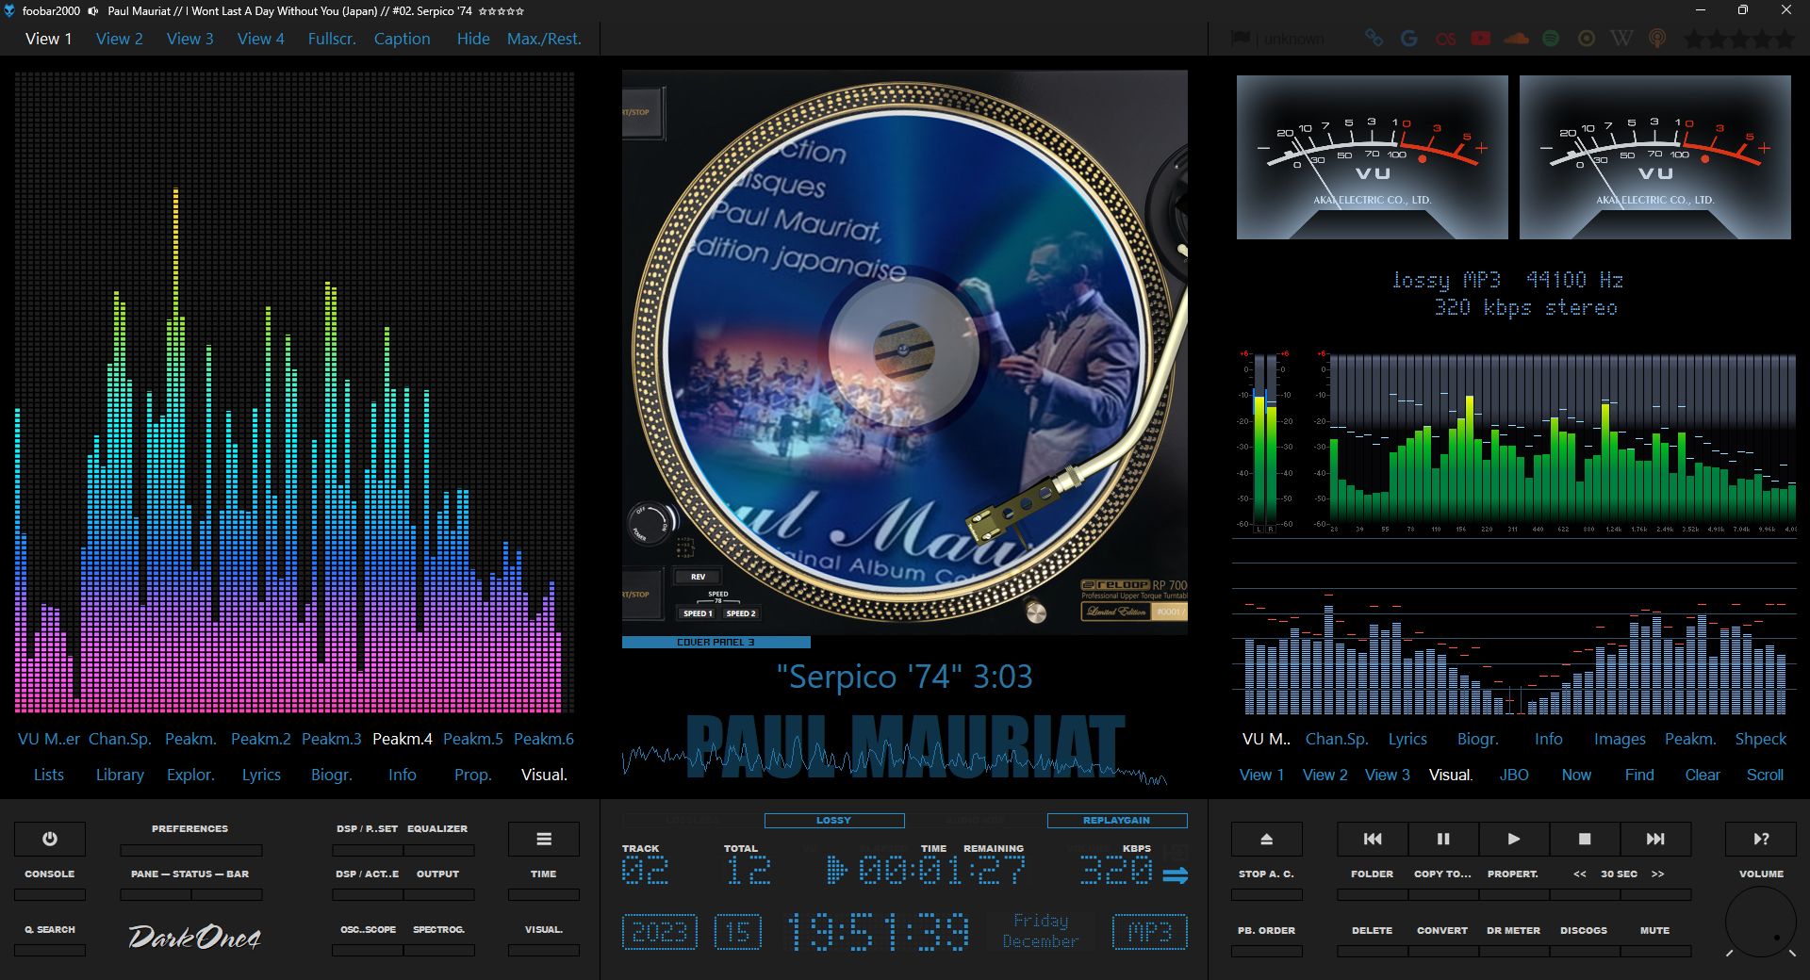Skip to next track
The height and width of the screenshot is (980, 1810).
coord(1655,839)
